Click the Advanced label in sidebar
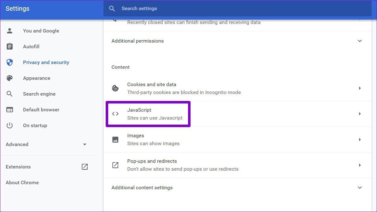The width and height of the screenshot is (377, 212). 17,144
